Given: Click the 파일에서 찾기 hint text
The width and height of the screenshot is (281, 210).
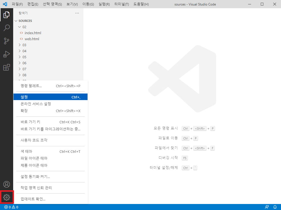Looking at the screenshot, I should 166,148.
